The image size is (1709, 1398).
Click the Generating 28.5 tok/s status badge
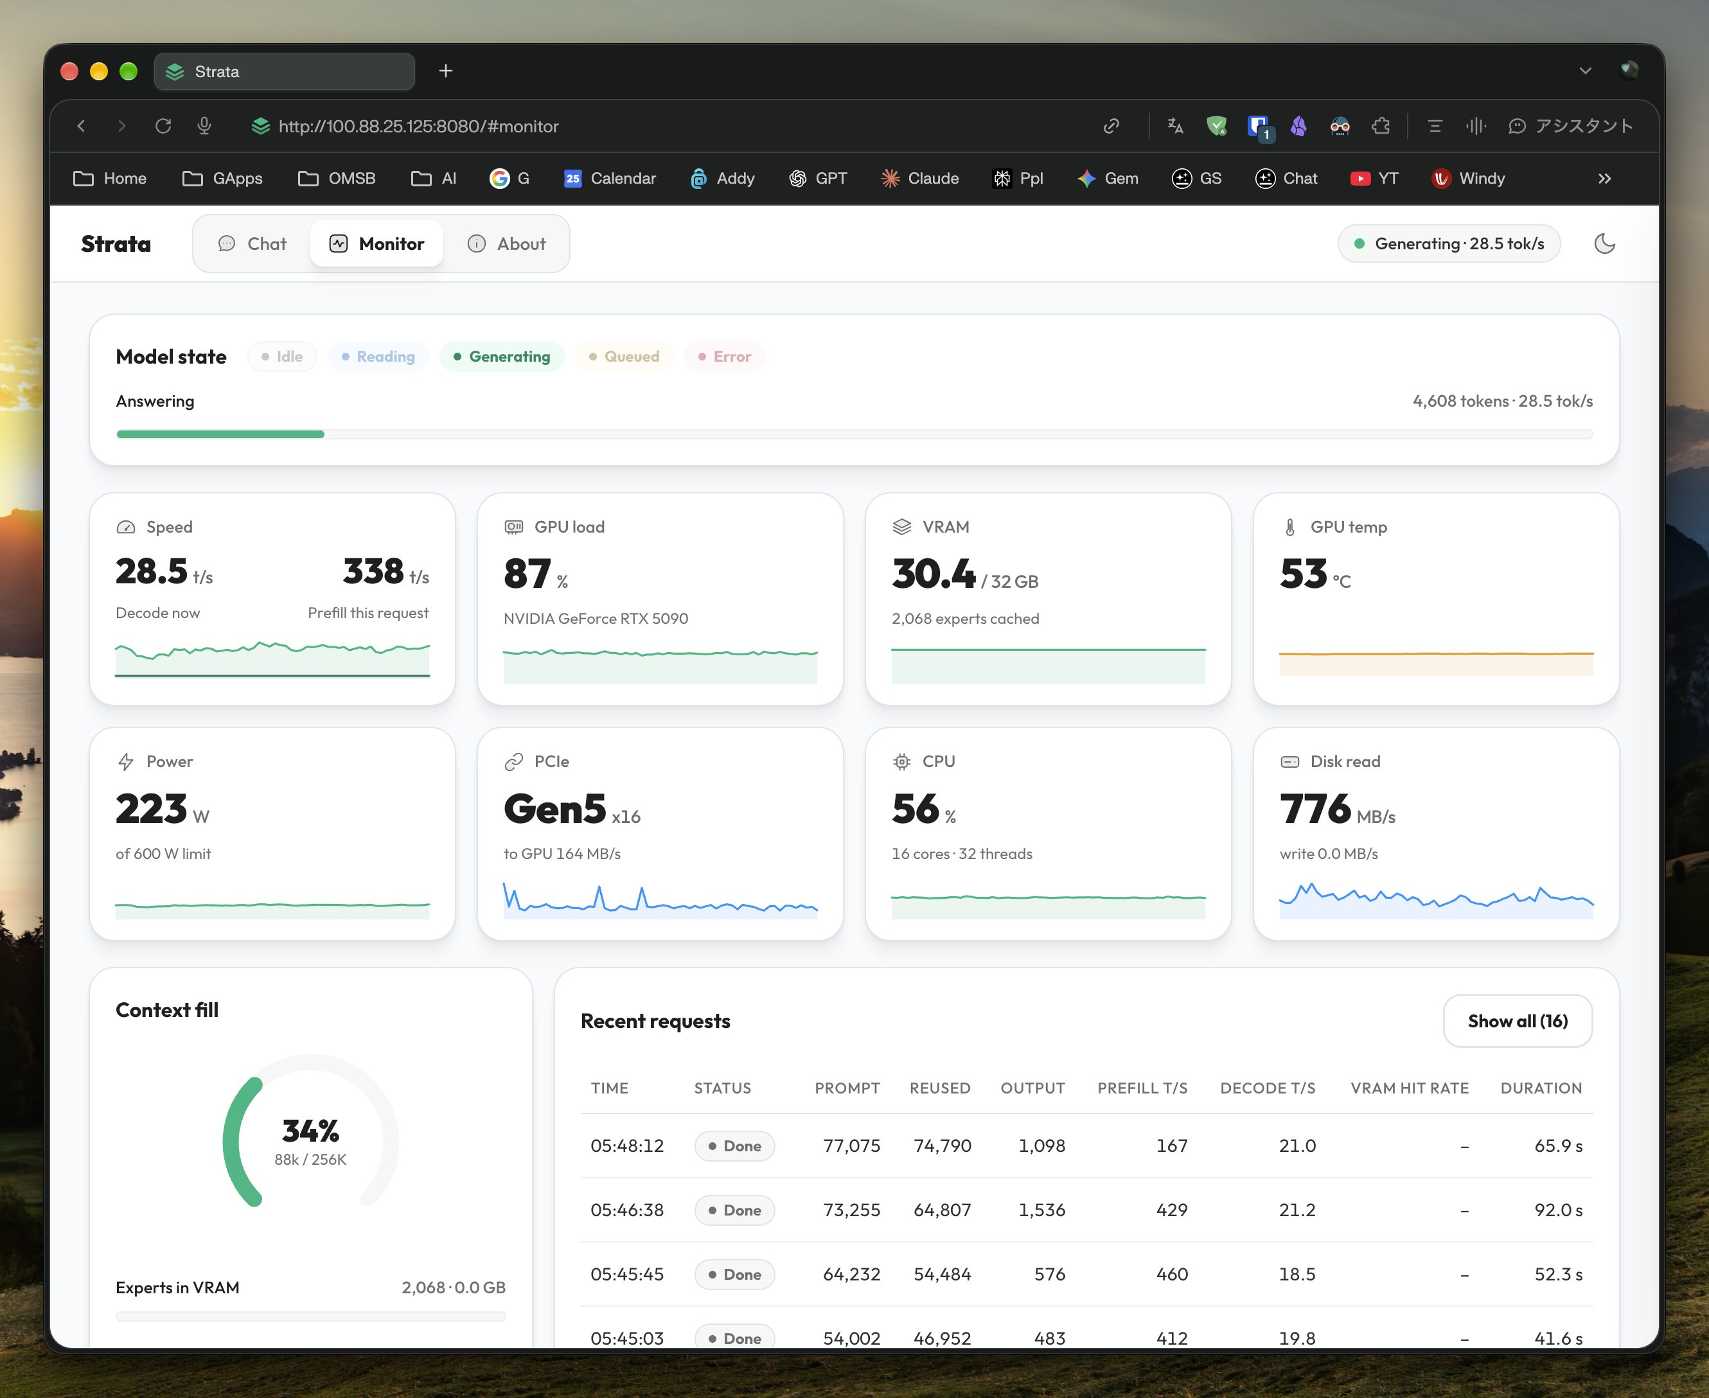pos(1449,243)
